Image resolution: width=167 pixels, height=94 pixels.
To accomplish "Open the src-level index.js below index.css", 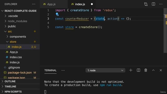I will [x=20, y=62].
